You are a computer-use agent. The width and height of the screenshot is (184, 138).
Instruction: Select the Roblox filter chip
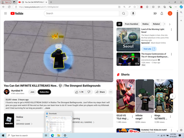(145, 24)
